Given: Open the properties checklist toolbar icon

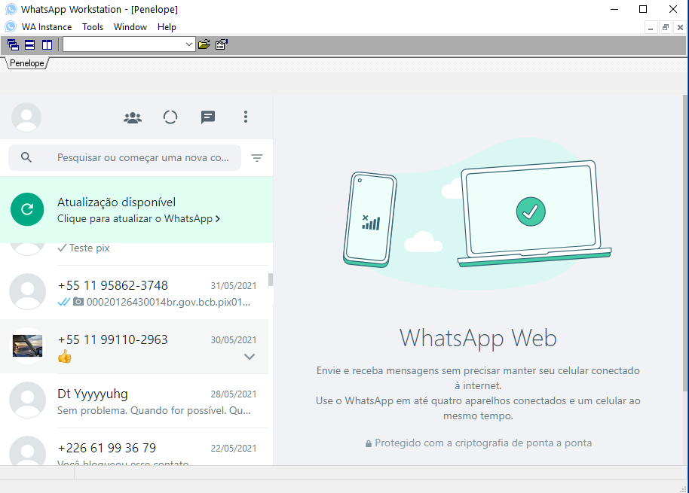Looking at the screenshot, I should pos(222,44).
